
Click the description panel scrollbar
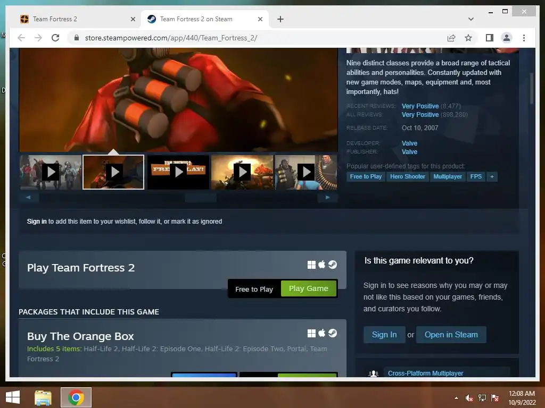pos(532,89)
